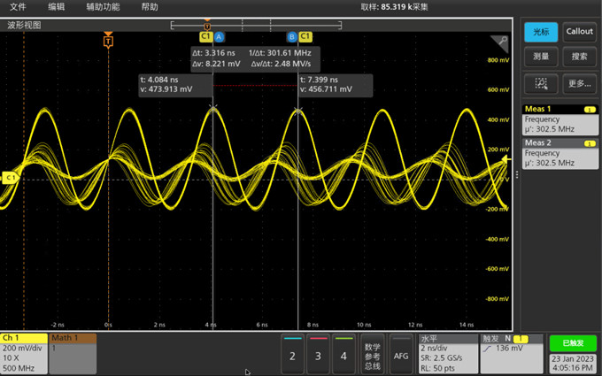This screenshot has width=602, height=376.
Task: Click the zoom box magnifier icon
Action: point(541,83)
